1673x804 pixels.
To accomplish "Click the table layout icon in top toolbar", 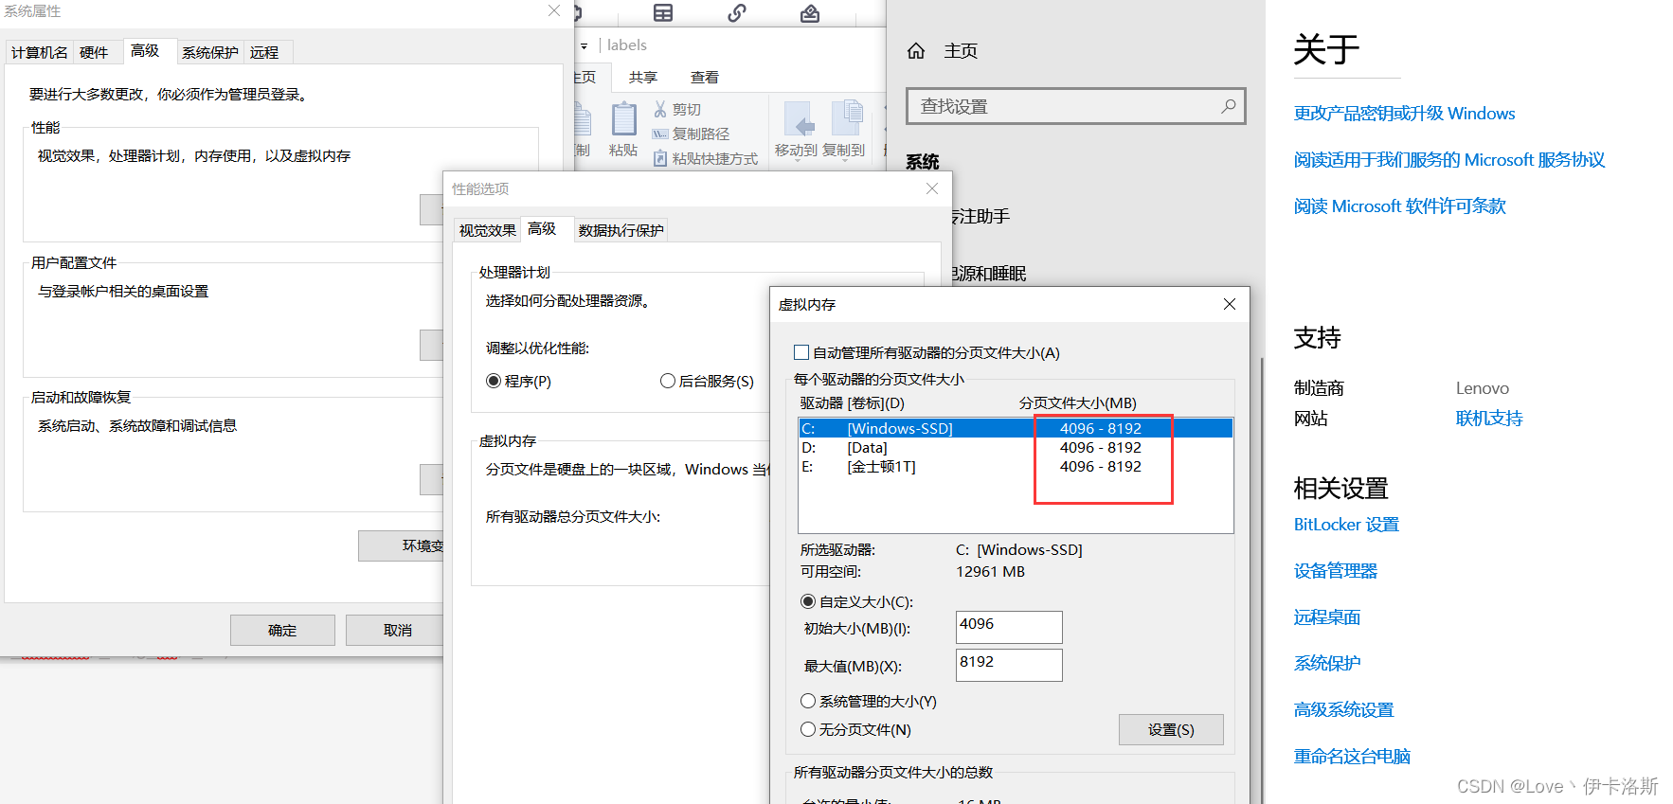I will 663,13.
